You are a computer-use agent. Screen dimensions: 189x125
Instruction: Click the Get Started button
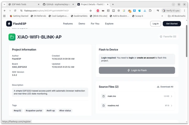[172, 24]
